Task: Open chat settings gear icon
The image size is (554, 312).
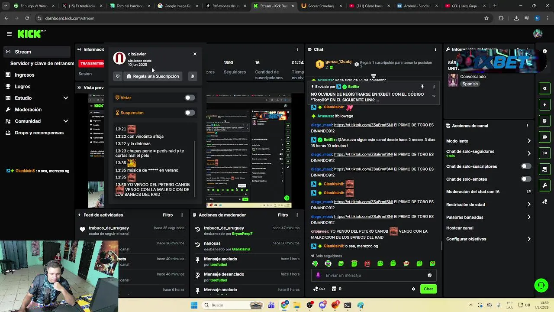Action: (413, 289)
